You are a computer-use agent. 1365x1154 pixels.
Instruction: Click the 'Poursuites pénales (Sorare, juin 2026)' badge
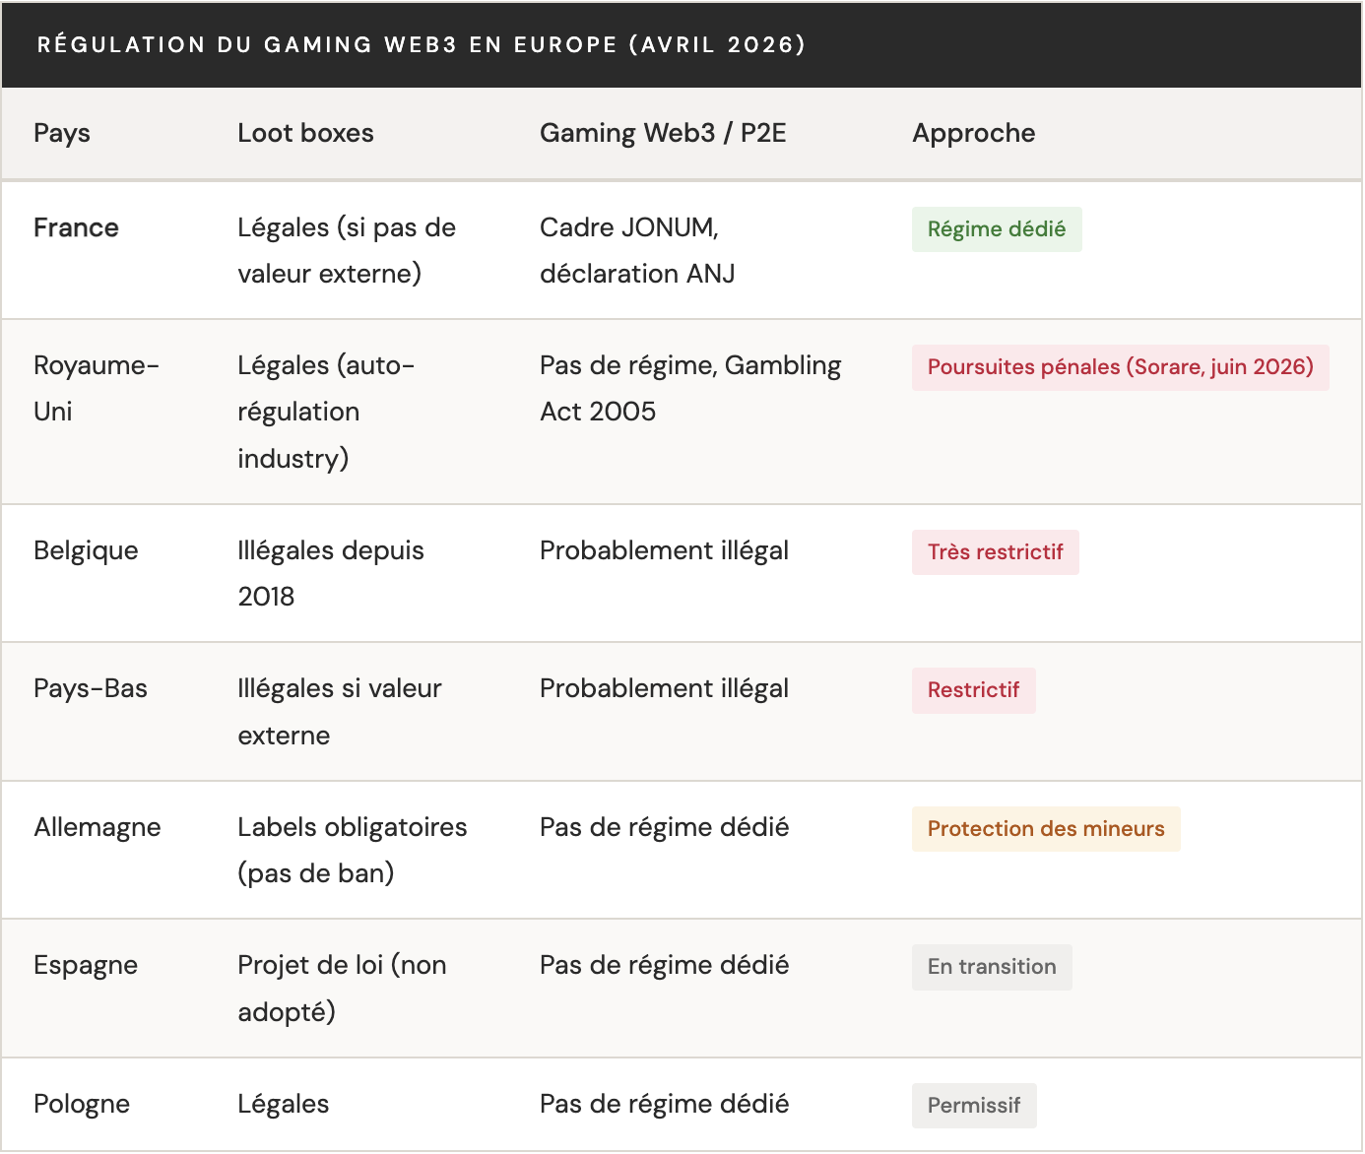[1120, 367]
